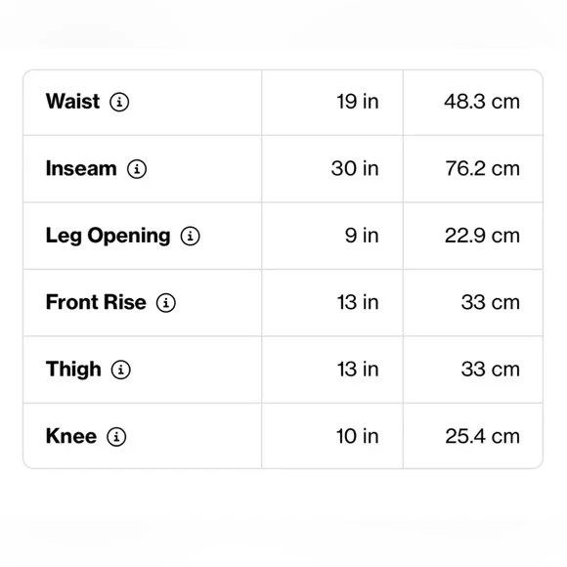Click the 48.3 cm waist value
This screenshot has width=567, height=567.
coord(482,102)
